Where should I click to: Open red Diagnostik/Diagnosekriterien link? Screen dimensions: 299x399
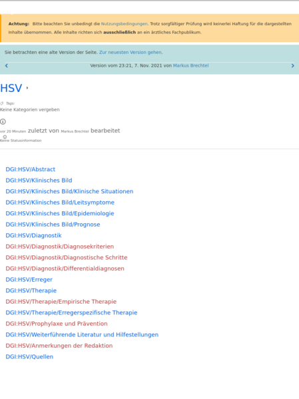coord(60,246)
